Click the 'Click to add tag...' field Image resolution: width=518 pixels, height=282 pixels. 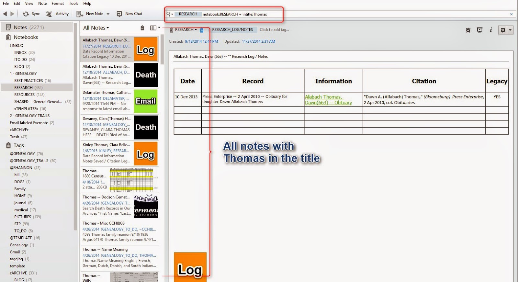pos(274,29)
